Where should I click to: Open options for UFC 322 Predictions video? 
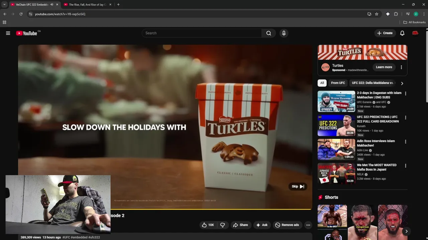(406, 118)
